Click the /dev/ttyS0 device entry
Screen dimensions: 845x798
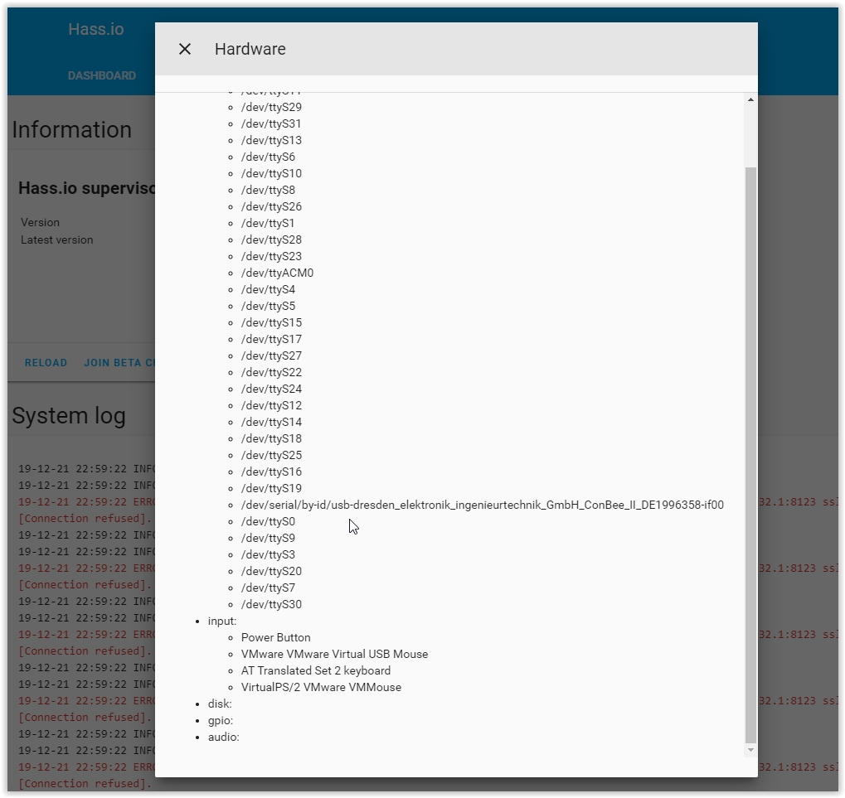tap(268, 521)
